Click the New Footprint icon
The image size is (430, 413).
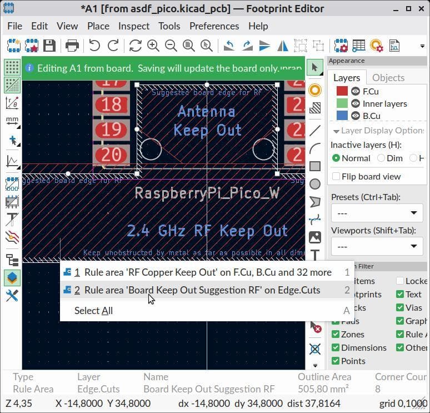[14, 46]
